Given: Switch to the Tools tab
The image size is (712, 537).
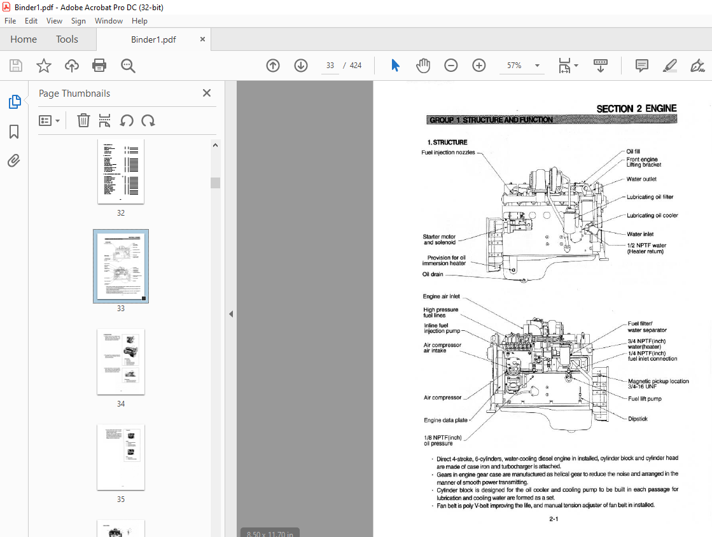Looking at the screenshot, I should (x=67, y=39).
